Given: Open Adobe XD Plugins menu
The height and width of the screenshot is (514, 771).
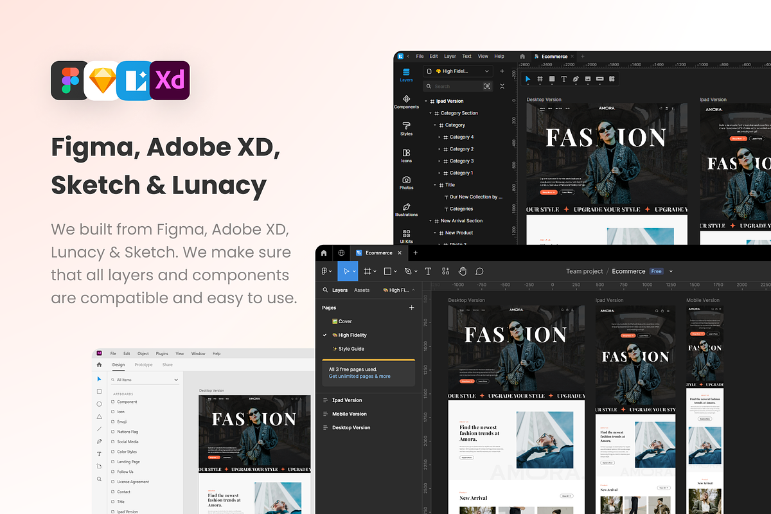Looking at the screenshot, I should pos(162,353).
